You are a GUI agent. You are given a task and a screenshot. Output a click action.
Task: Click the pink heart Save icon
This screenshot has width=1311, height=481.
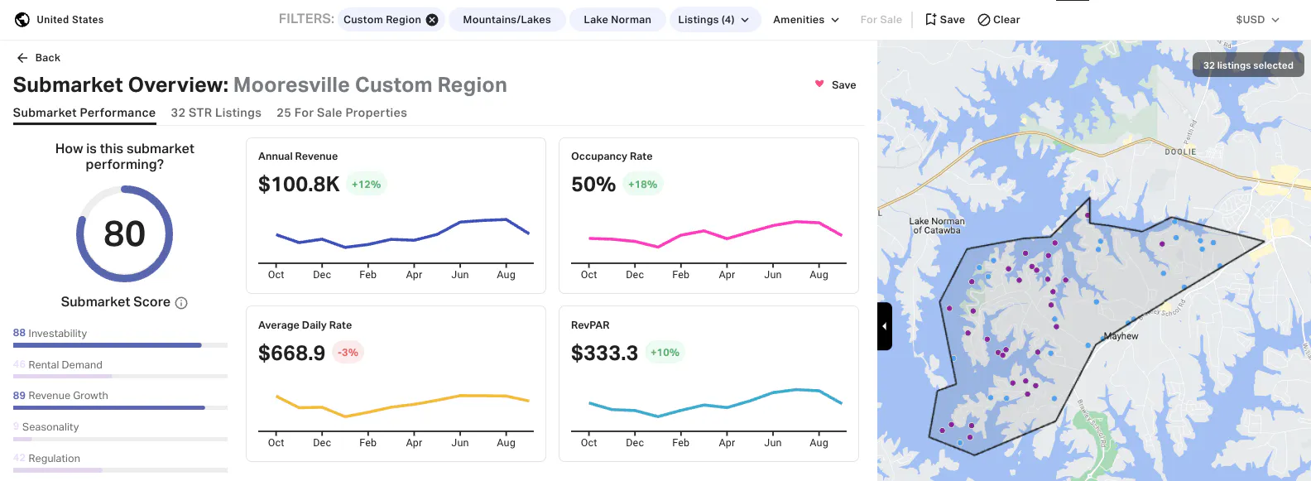coord(819,84)
